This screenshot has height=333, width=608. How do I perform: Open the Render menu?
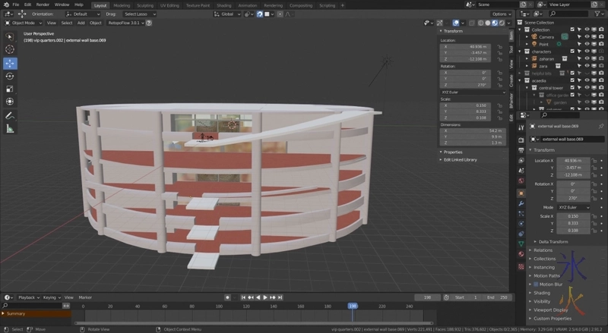(43, 5)
